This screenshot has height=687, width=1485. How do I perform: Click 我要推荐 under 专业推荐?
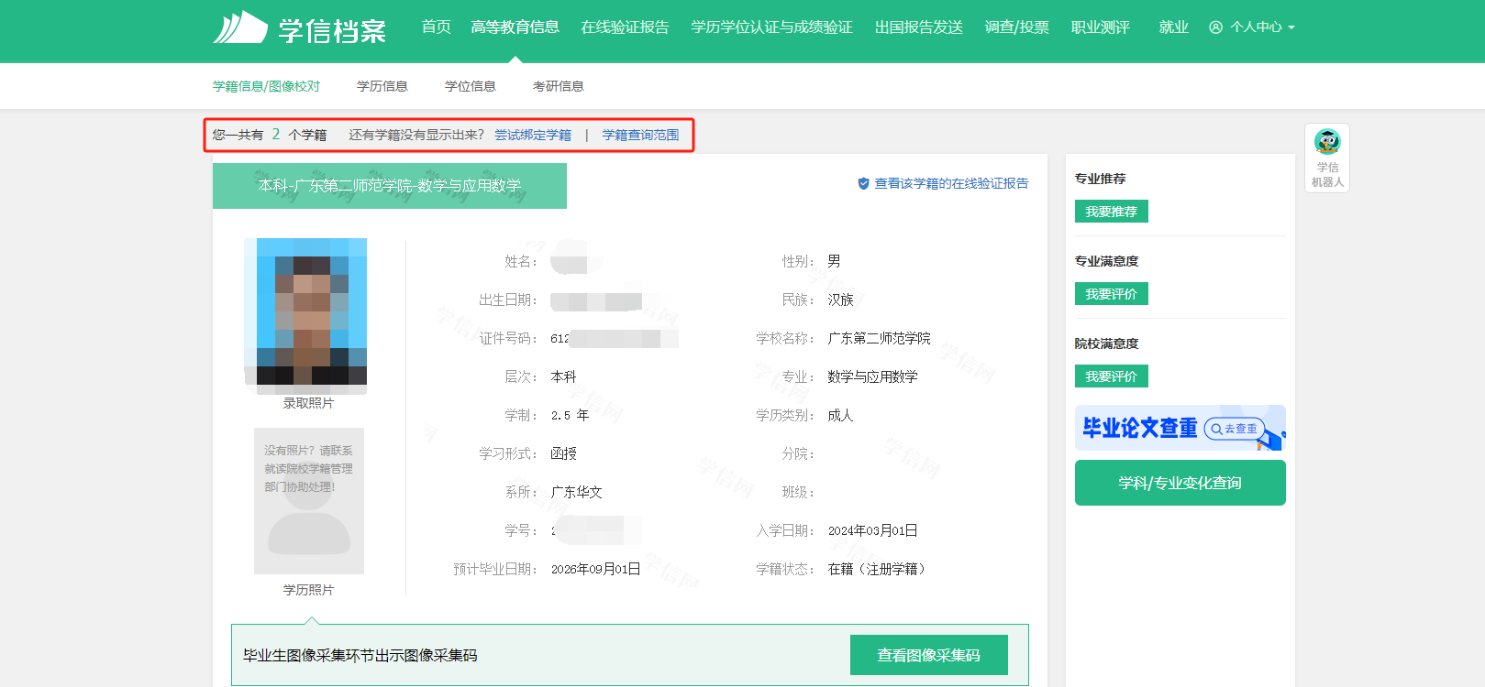[1112, 212]
